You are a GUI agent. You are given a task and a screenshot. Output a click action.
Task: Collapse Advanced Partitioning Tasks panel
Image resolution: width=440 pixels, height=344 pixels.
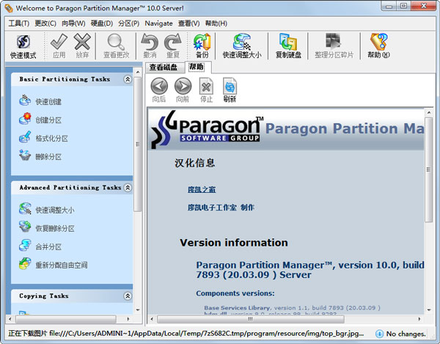(x=128, y=188)
